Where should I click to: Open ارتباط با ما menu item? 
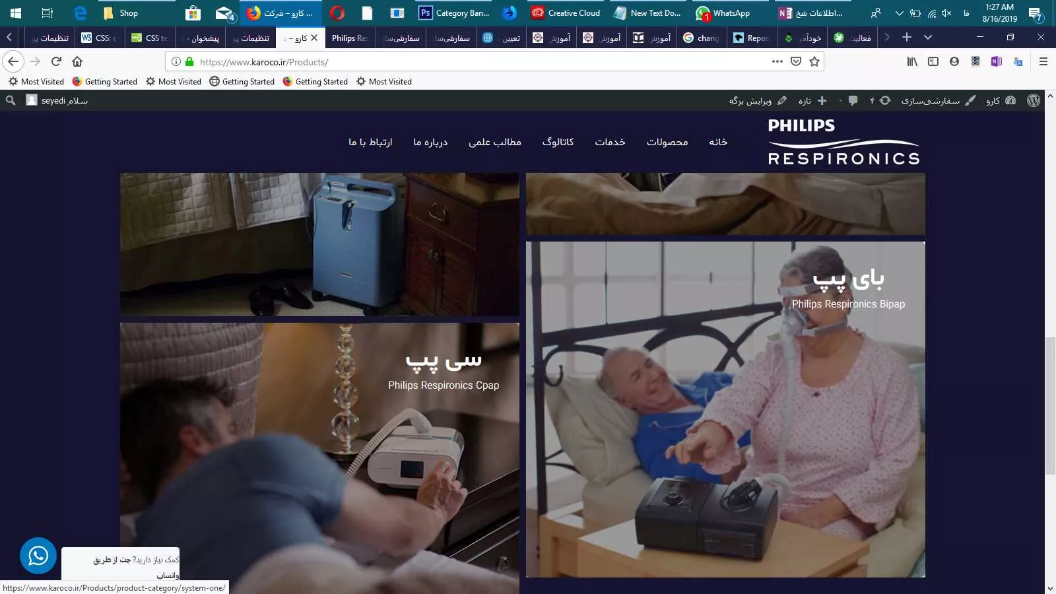[x=370, y=142]
